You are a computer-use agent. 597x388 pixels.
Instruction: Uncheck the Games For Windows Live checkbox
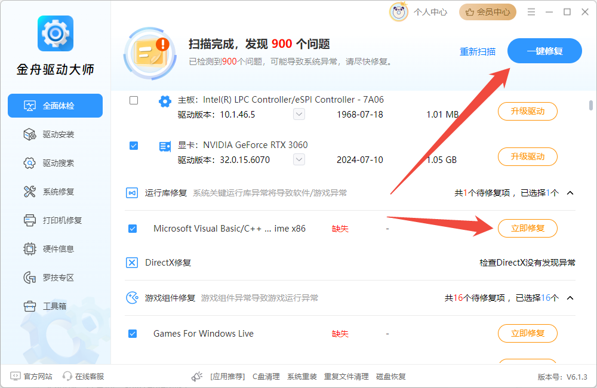pos(133,334)
